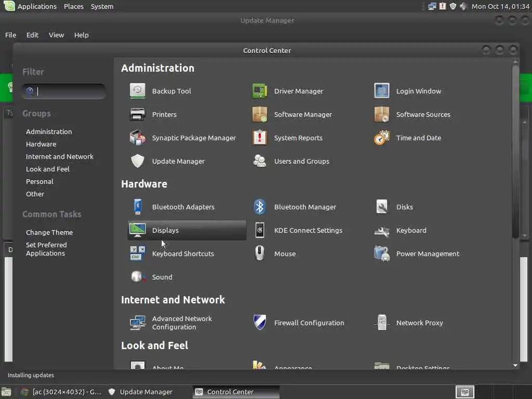Launch the Software Manager icon

pyautogui.click(x=260, y=114)
